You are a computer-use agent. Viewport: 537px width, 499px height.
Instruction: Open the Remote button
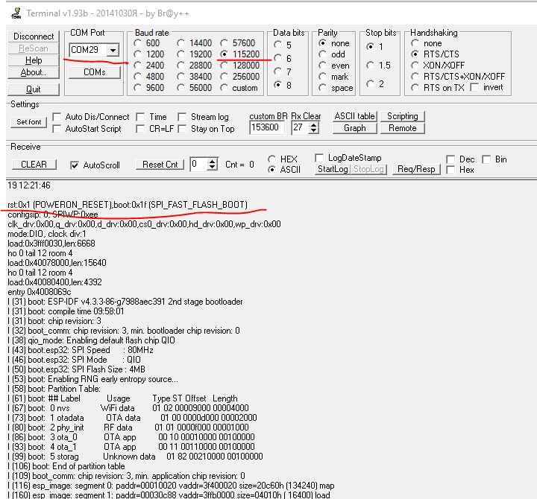[x=403, y=128]
